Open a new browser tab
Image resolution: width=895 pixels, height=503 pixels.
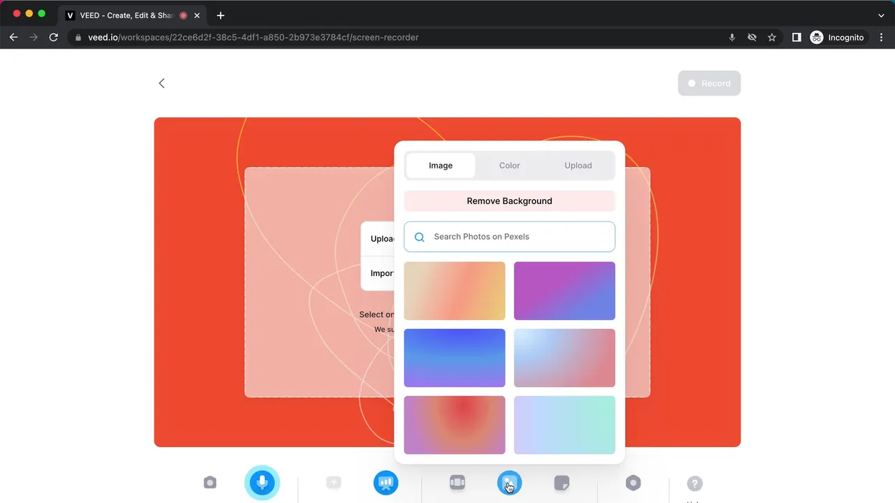click(220, 15)
